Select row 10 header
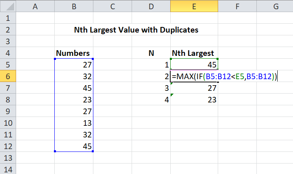 (x=8, y=123)
